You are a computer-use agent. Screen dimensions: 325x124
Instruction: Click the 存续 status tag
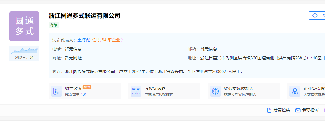pyautogui.click(x=54, y=25)
